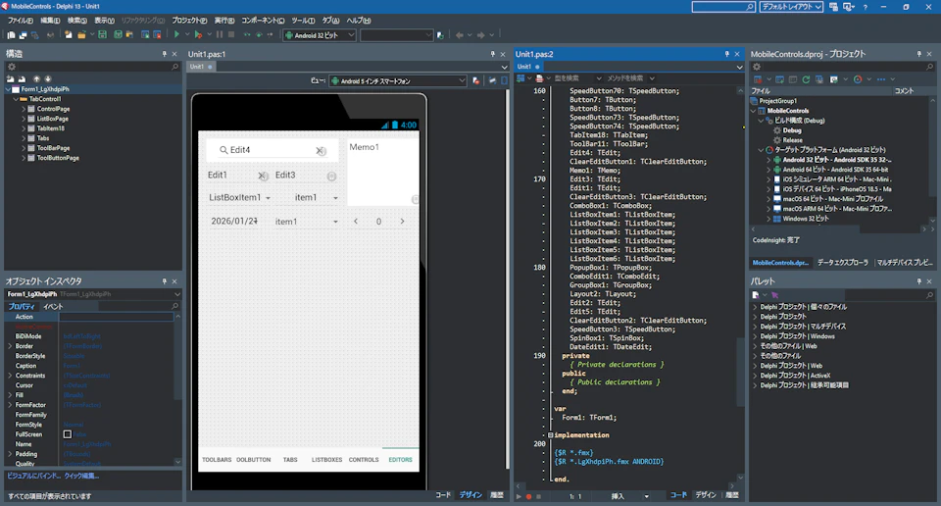Viewport: 941px width, 506px height.
Task: Pin the Structure panel with the pushpin
Action: point(164,54)
